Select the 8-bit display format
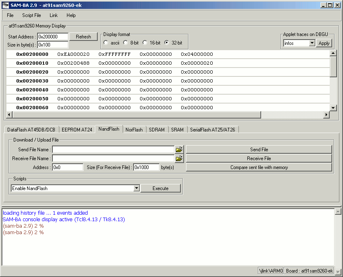The image size is (343, 277). point(125,42)
